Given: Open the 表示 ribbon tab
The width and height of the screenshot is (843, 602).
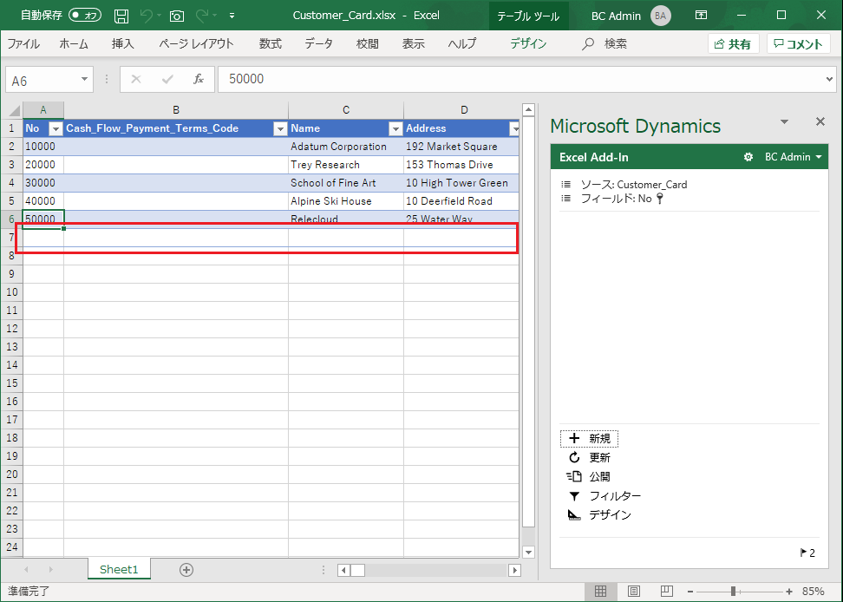Looking at the screenshot, I should (x=414, y=43).
